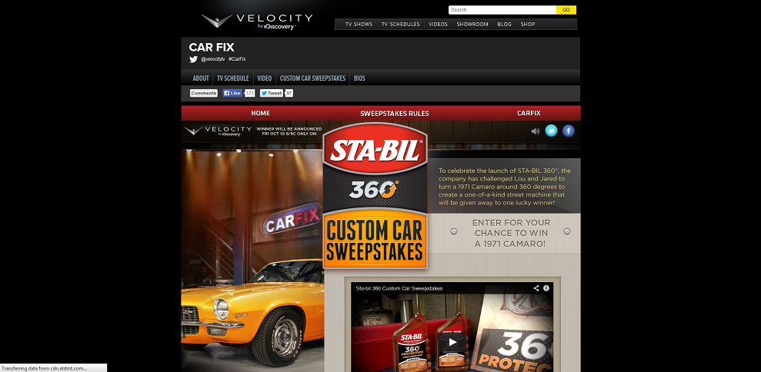Screen dimensions: 761x372
Task: Click the Like count 573
Action: pyautogui.click(x=249, y=93)
